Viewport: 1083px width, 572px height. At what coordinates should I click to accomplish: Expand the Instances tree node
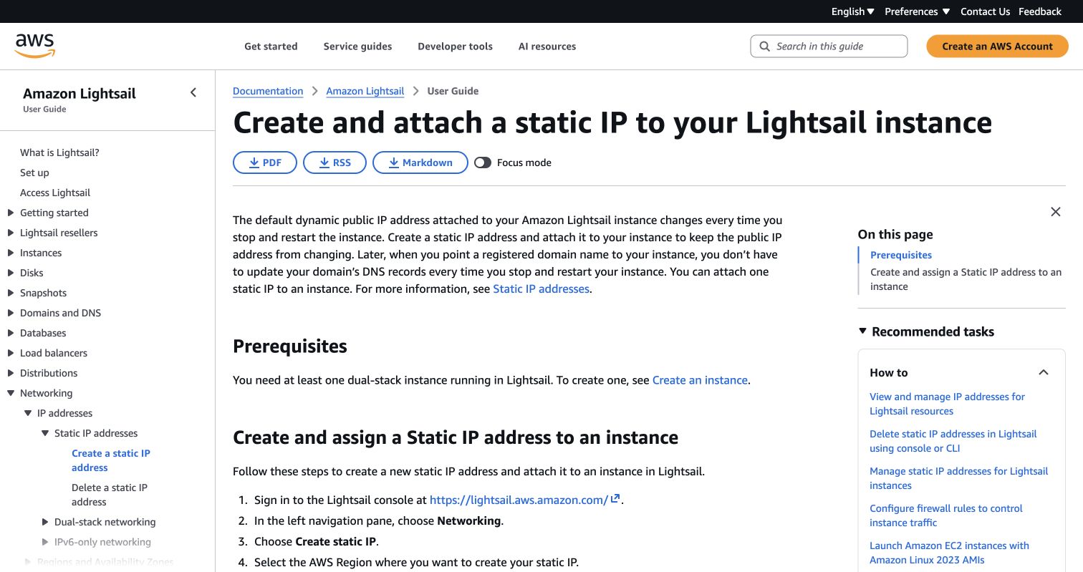tap(11, 253)
